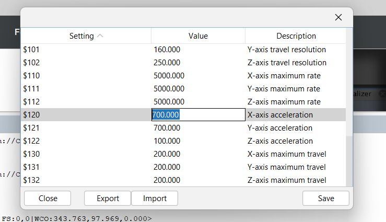Viewport: 386px width, 222px height.
Task: Click the 250.000 value for $102
Action: click(x=167, y=63)
